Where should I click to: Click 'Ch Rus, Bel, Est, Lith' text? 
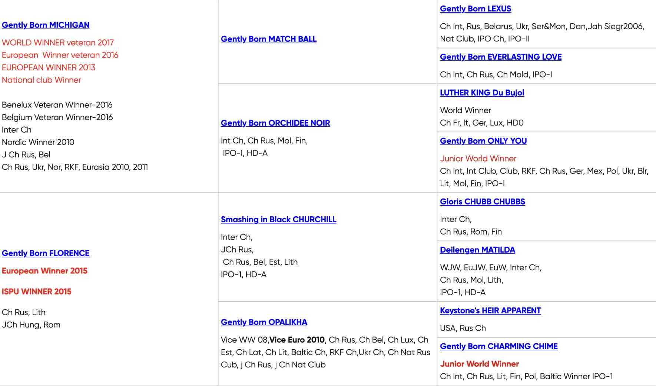(260, 262)
